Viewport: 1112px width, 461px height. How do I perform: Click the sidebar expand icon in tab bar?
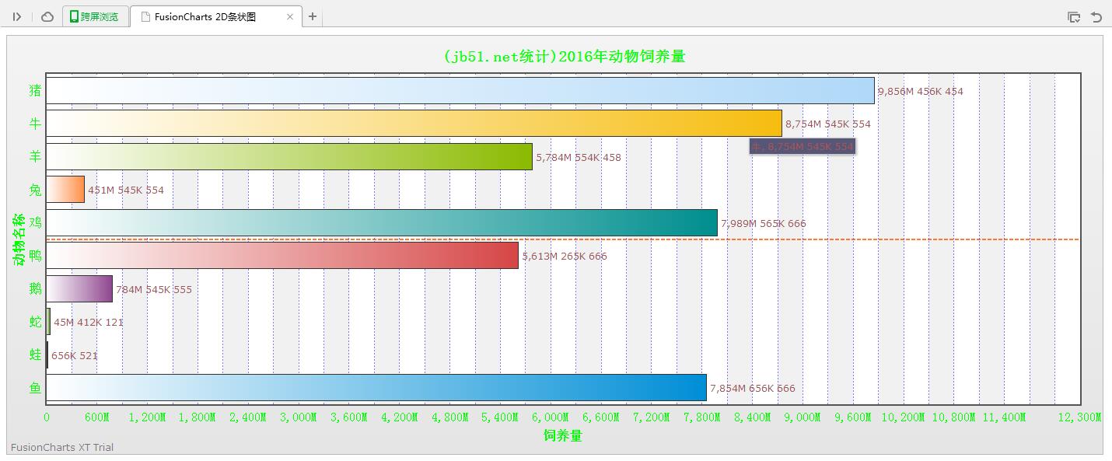click(17, 16)
